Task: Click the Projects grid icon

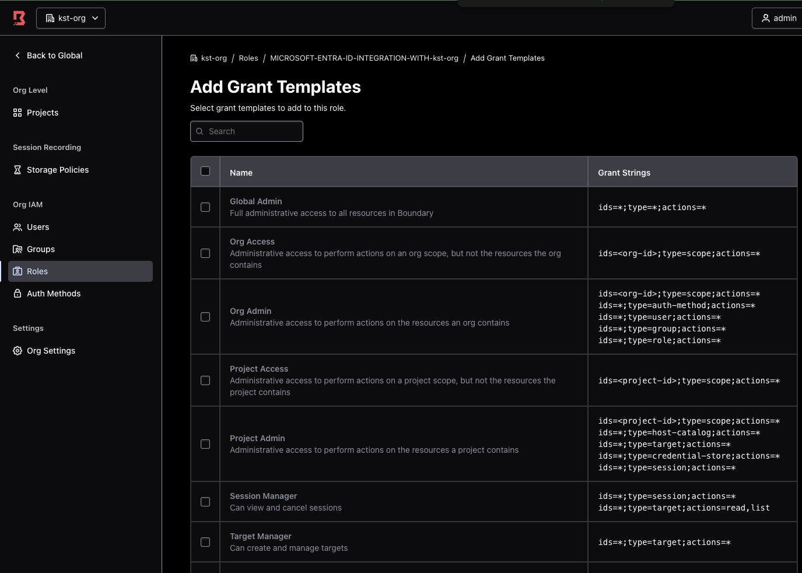Action: [17, 113]
